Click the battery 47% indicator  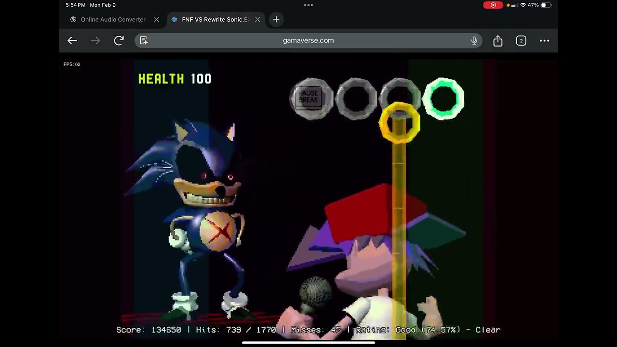[539, 5]
